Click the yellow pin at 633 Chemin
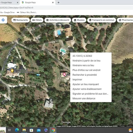This screenshot has height=133, width=133. tap(12, 71)
